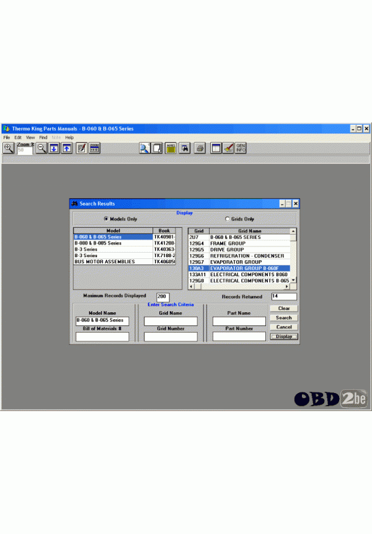Open the search magnifier tool in toolbar
Screen dimensions: 372x534
coord(144,148)
